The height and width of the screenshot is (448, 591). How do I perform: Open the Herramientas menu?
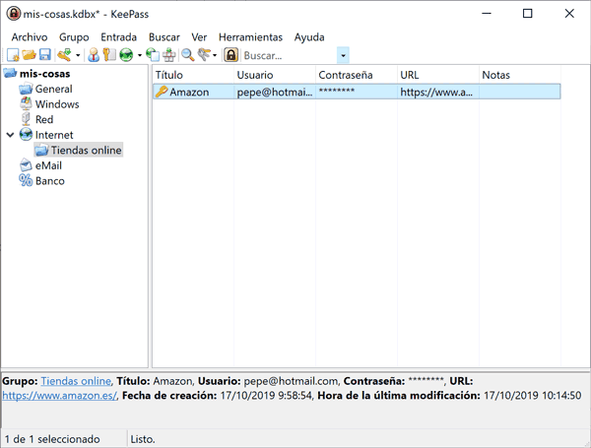point(250,37)
